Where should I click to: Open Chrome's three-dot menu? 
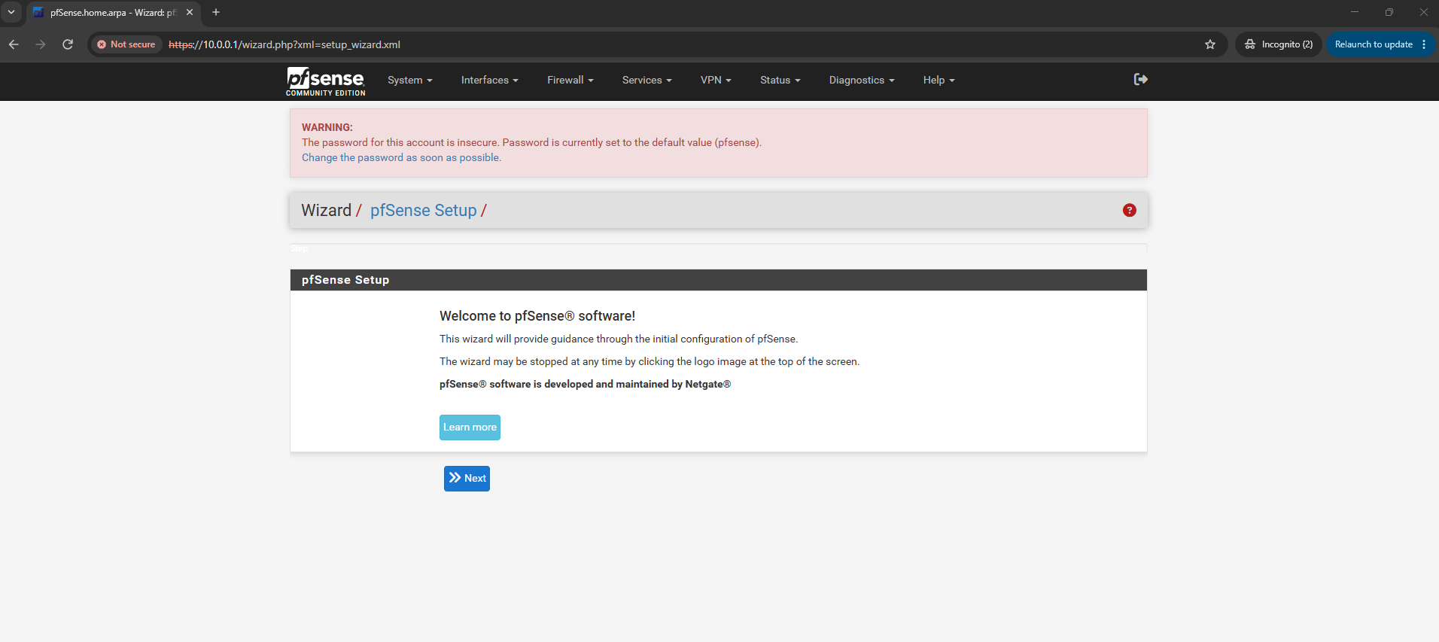(x=1424, y=44)
